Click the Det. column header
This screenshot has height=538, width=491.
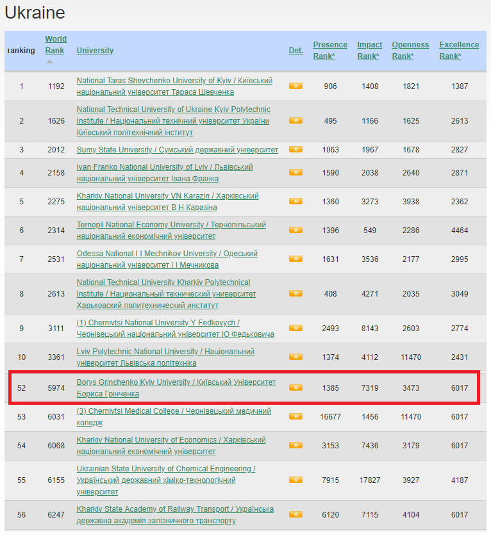tap(295, 51)
